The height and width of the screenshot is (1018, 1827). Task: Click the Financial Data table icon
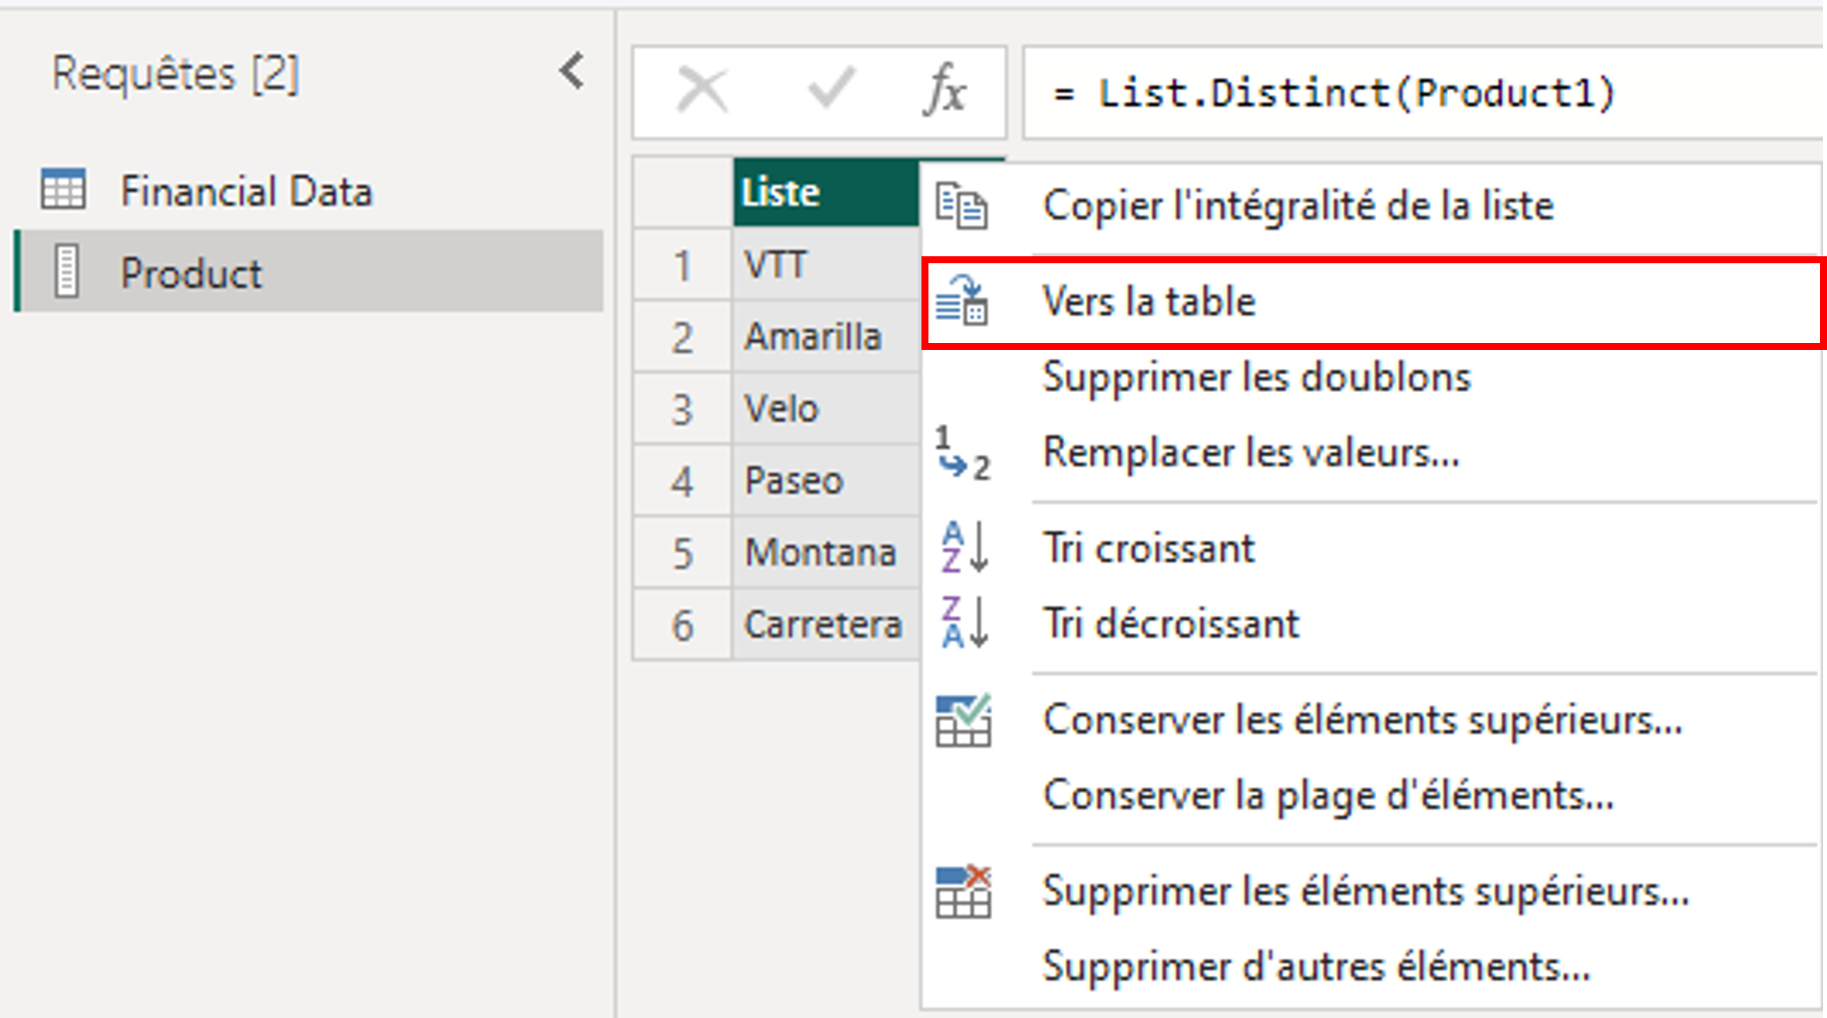(x=64, y=189)
